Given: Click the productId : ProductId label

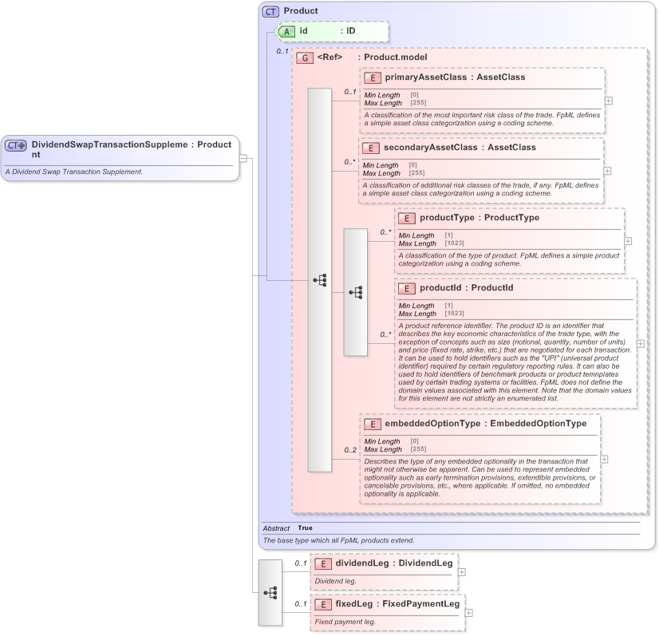Looking at the screenshot, I should pyautogui.click(x=467, y=288).
